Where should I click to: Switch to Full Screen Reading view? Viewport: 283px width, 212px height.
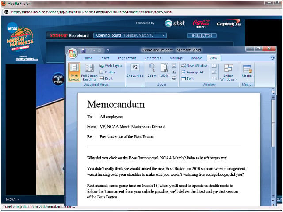click(x=89, y=72)
